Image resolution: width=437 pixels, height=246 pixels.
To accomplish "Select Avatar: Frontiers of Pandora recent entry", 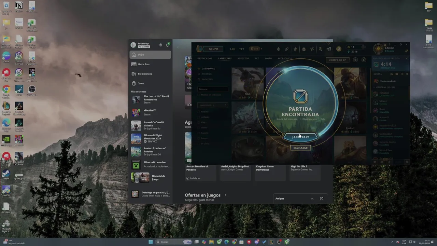I will coord(151,151).
